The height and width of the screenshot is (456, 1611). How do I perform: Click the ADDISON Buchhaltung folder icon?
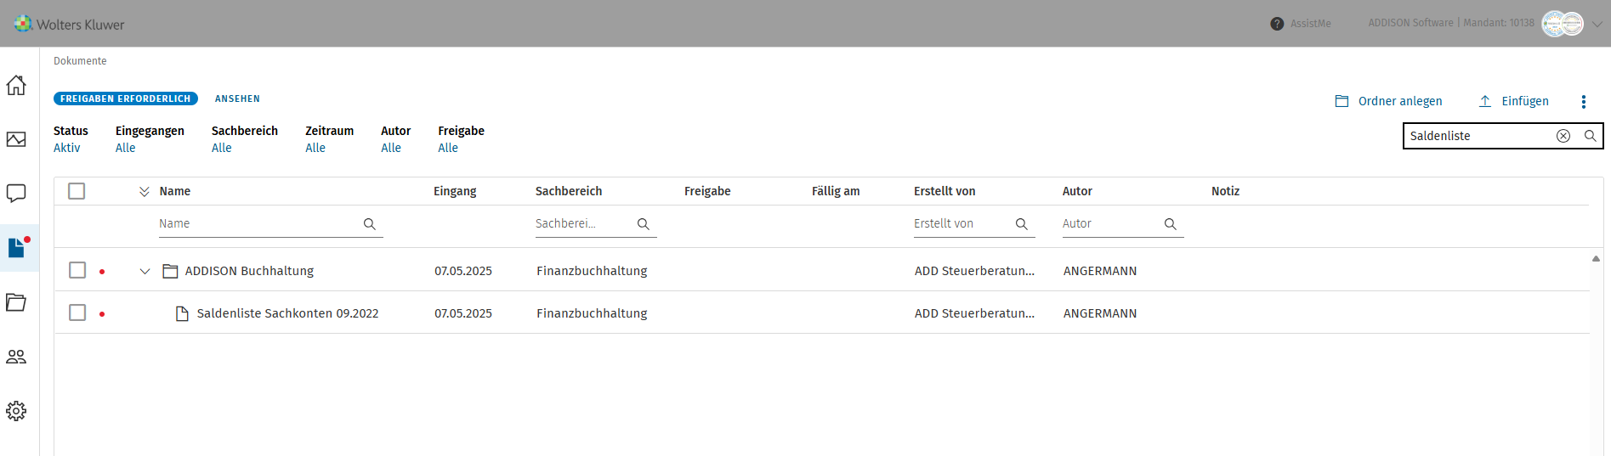170,271
